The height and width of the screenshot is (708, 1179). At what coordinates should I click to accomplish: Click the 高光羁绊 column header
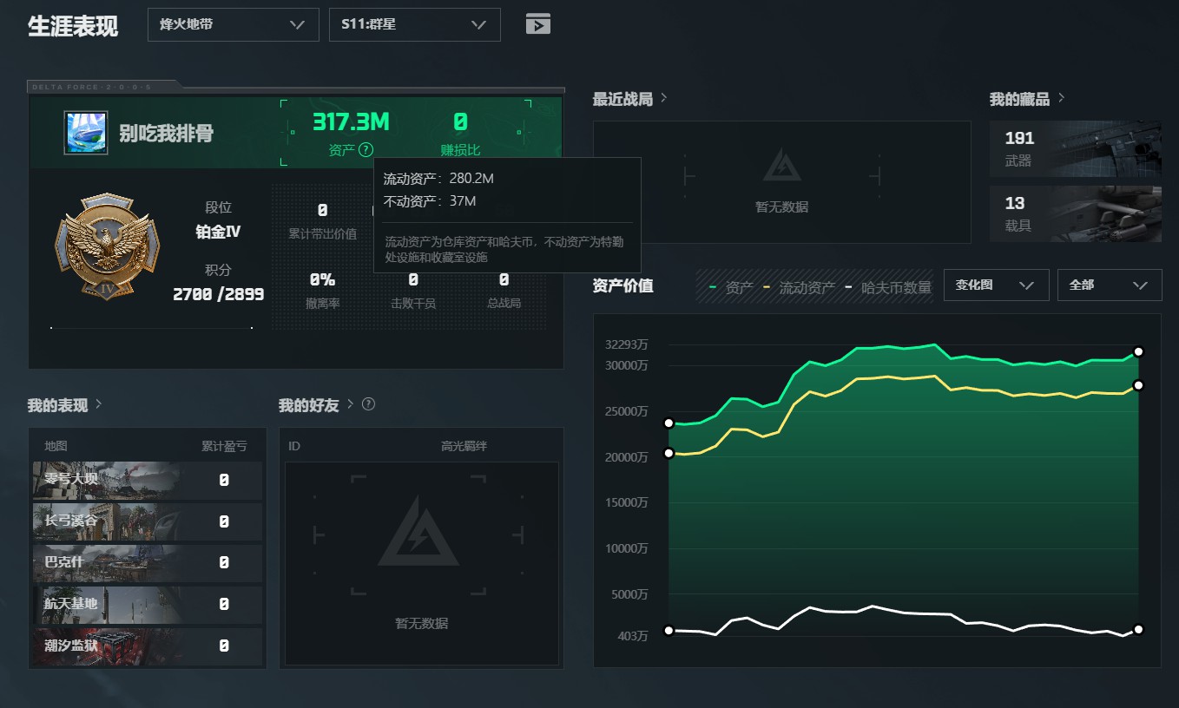pyautogui.click(x=464, y=446)
